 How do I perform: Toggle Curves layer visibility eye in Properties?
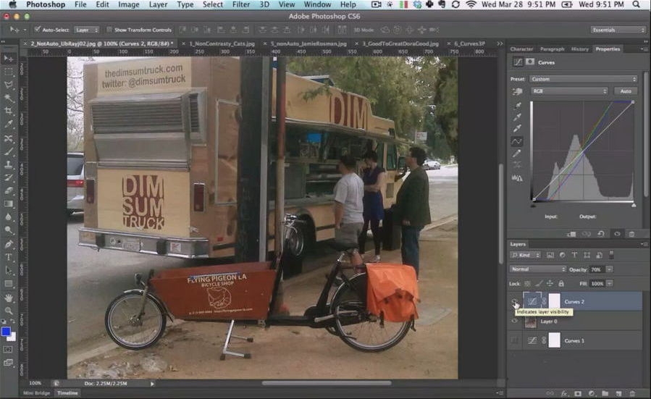pos(617,234)
